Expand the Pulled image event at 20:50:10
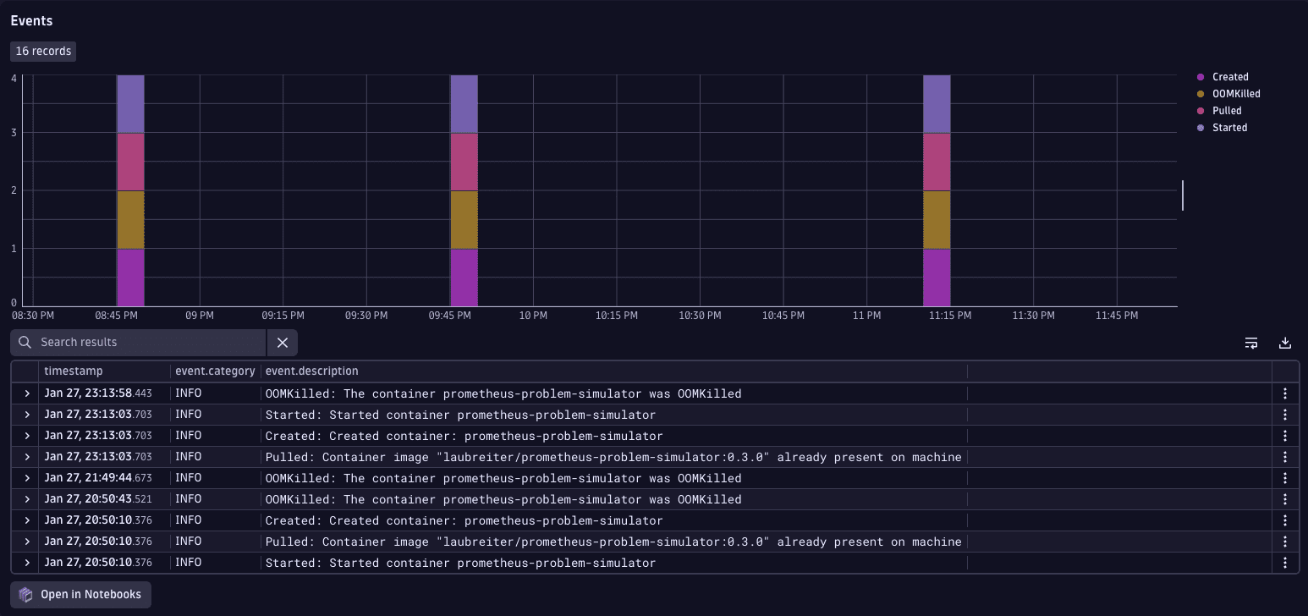The width and height of the screenshot is (1308, 616). click(25, 541)
